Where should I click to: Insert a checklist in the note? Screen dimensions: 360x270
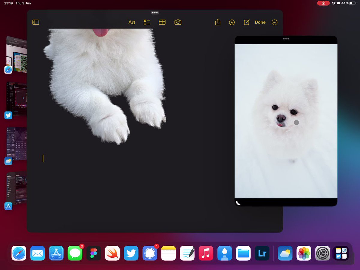click(x=147, y=22)
